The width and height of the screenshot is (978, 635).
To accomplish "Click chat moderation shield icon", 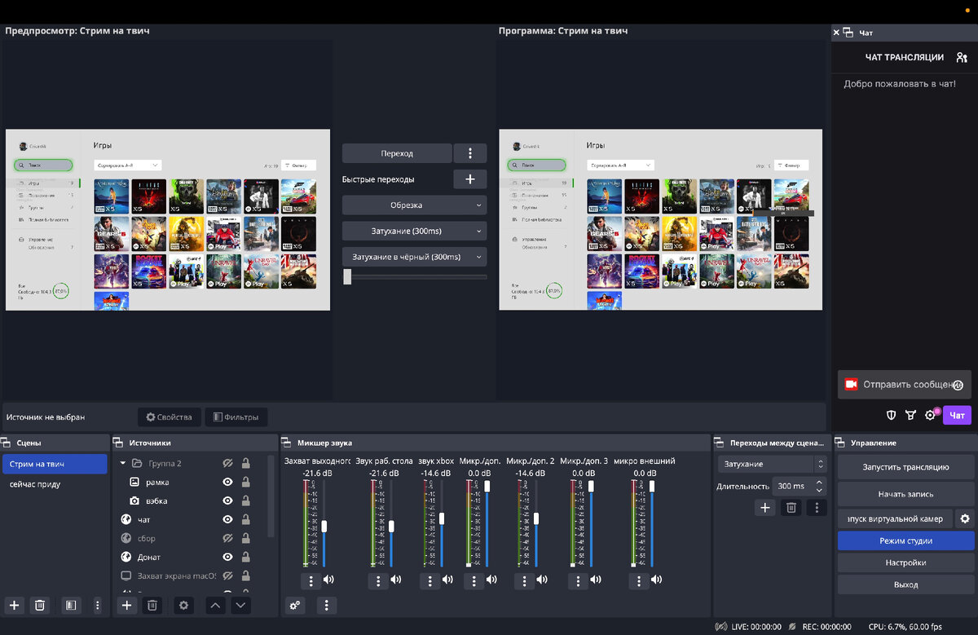I will 891,416.
